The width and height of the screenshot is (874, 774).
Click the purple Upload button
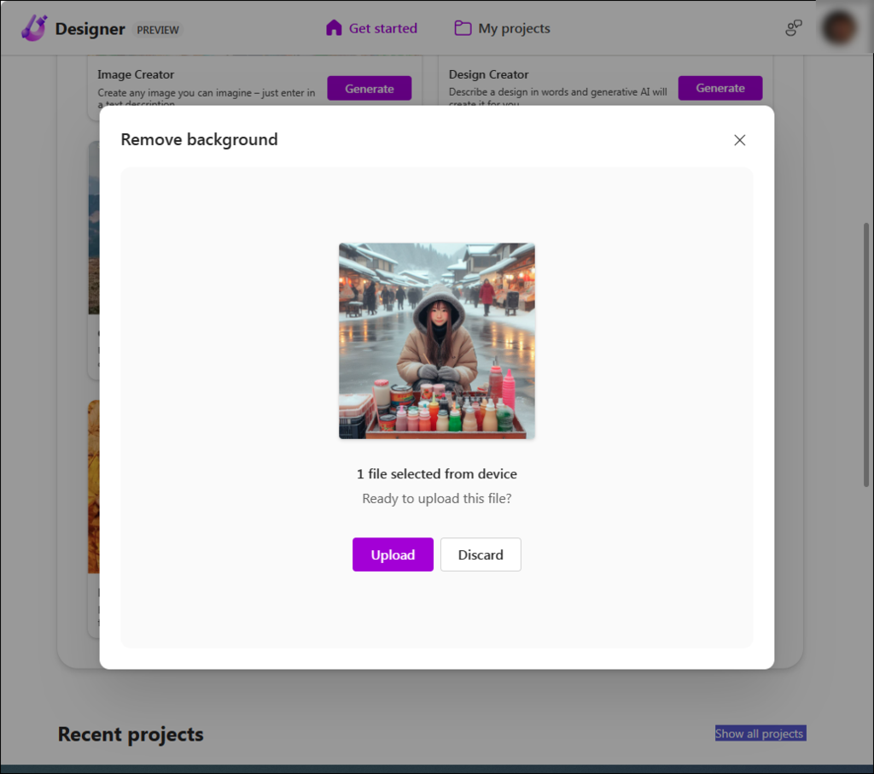pos(393,554)
